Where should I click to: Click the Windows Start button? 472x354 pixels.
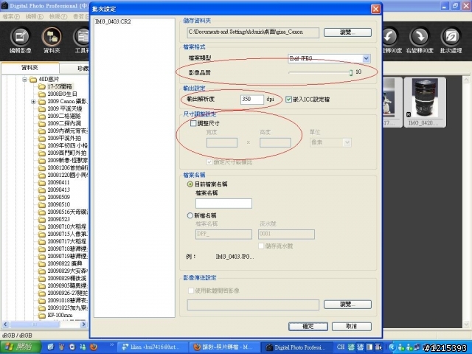click(x=20, y=347)
